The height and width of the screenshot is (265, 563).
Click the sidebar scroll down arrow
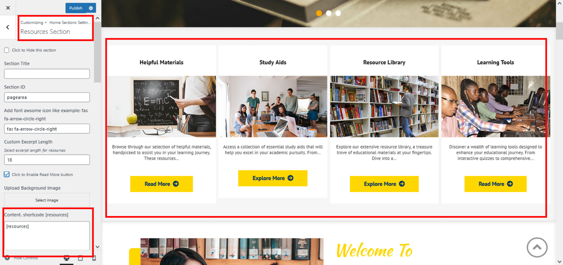pos(98,247)
